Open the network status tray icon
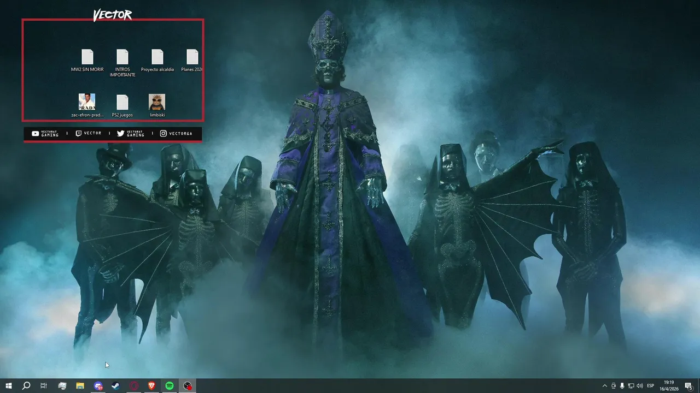This screenshot has width=700, height=393. point(631,386)
